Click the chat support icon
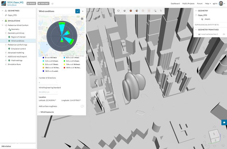Screen dimensions: 227x149 [x=224, y=122]
